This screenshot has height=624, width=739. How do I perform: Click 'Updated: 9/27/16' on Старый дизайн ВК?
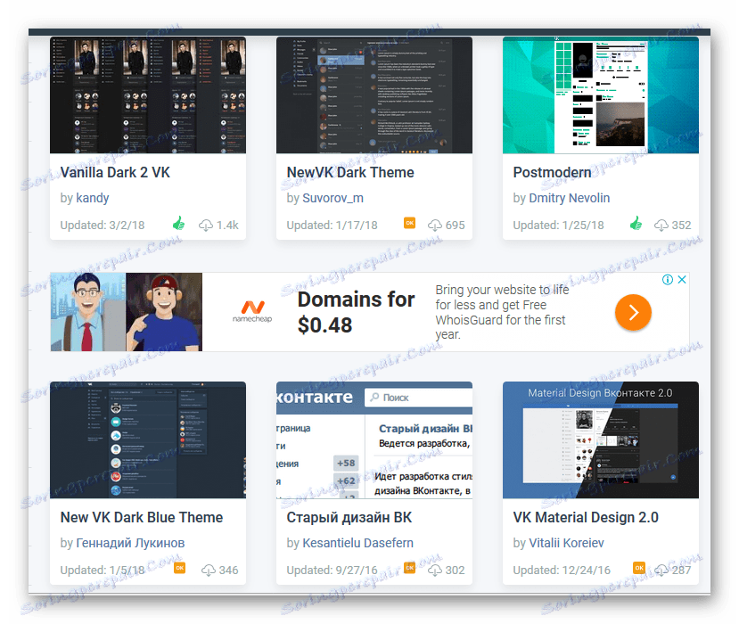pyautogui.click(x=332, y=571)
